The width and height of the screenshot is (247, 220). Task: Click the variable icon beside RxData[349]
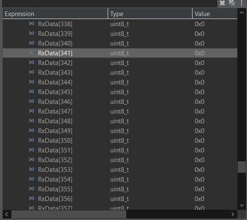point(32,130)
